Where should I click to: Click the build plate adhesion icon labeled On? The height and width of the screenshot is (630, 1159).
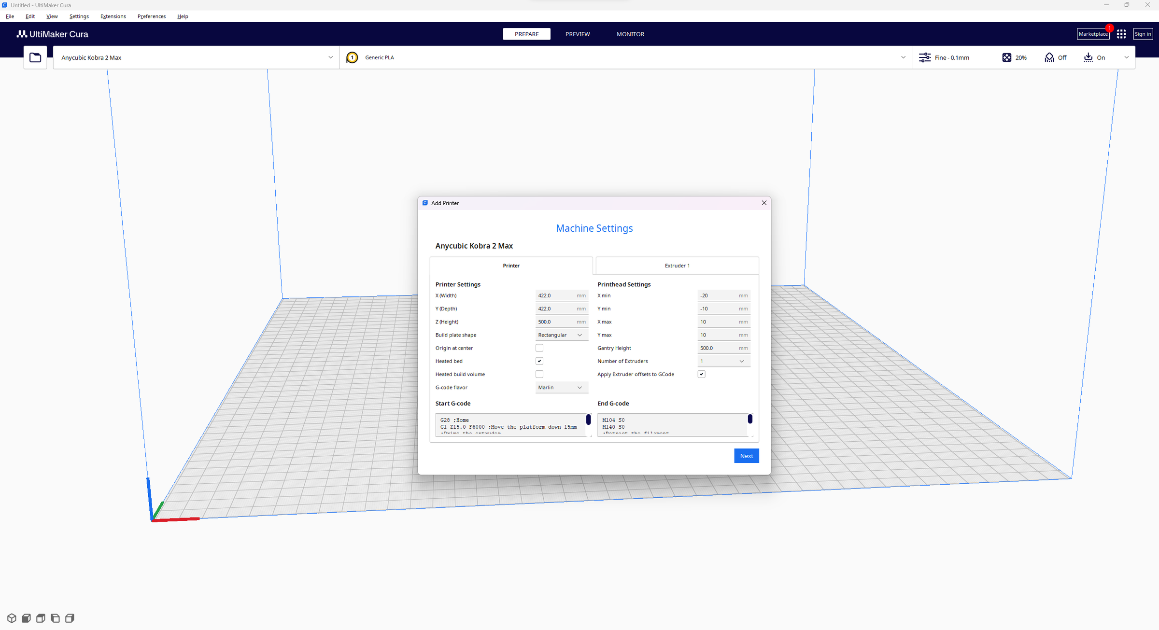pyautogui.click(x=1088, y=57)
